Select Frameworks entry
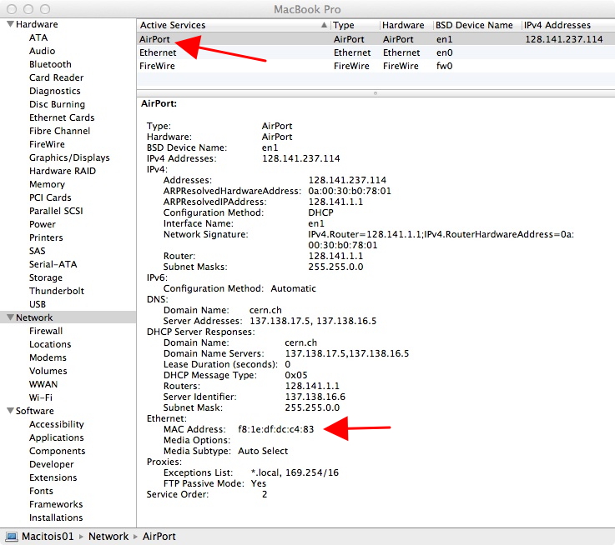 (x=56, y=504)
